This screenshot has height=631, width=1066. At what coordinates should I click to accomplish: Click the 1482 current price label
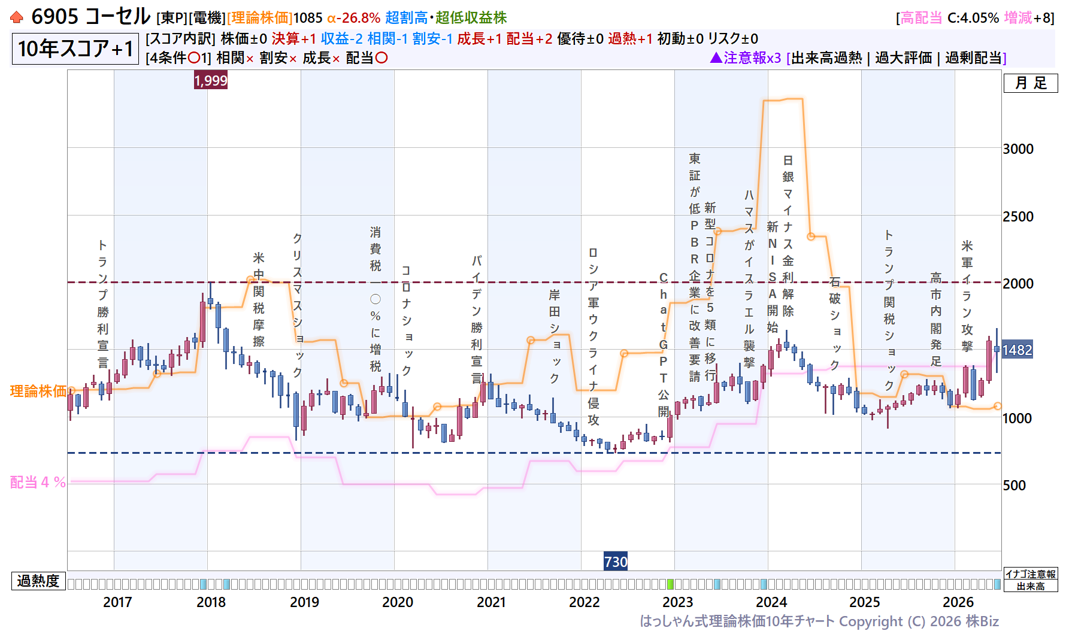click(x=1017, y=350)
